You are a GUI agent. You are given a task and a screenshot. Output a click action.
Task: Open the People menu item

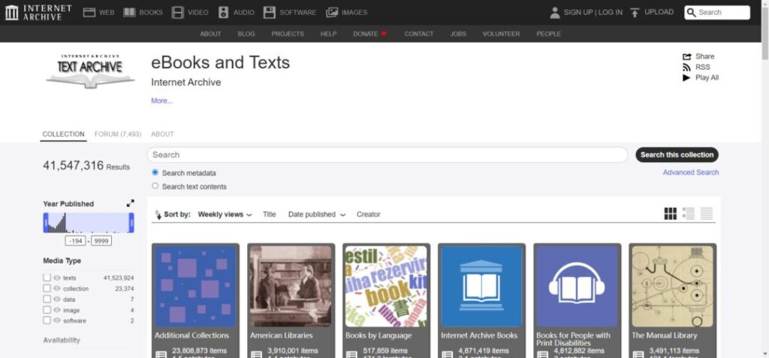tap(548, 34)
